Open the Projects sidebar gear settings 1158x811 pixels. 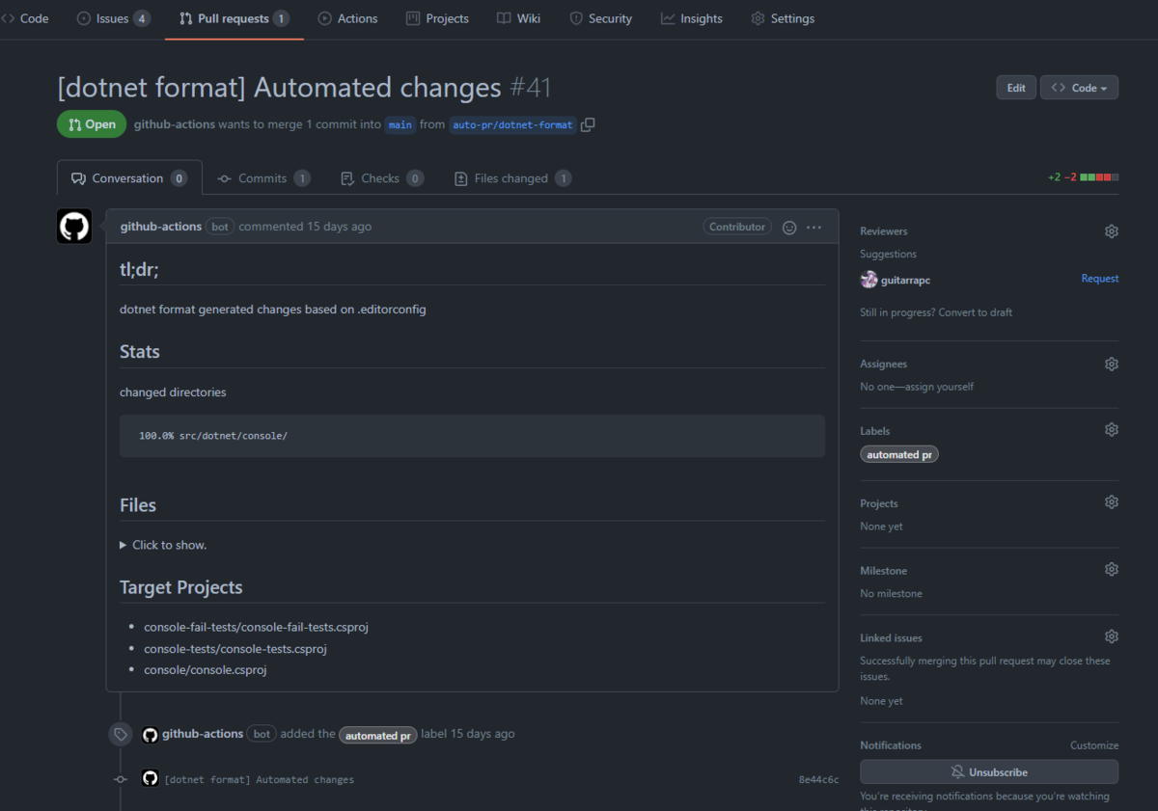click(x=1112, y=502)
